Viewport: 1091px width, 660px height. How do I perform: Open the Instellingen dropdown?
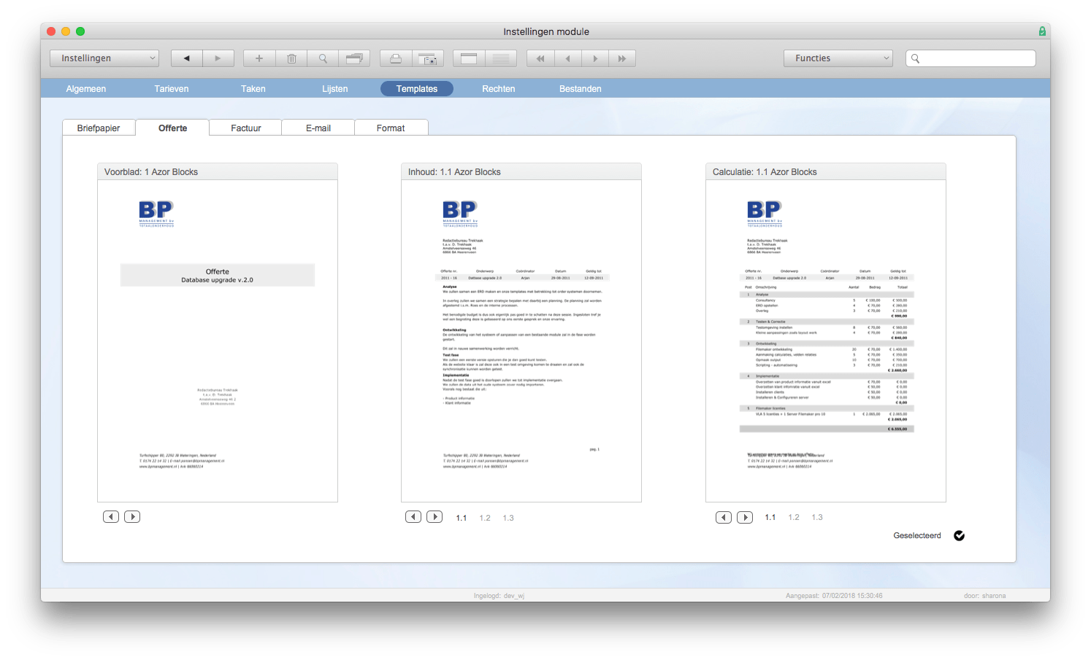pos(104,58)
